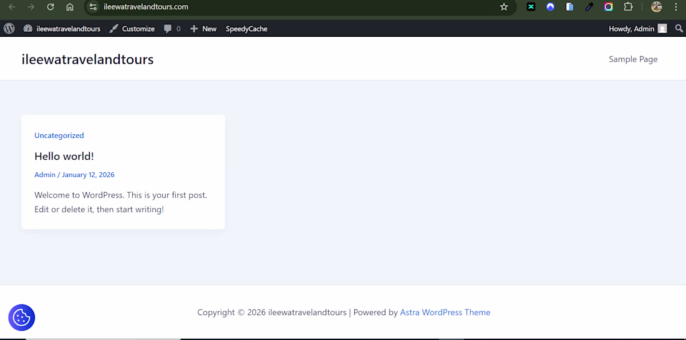Open the browser extensions puzzle icon
The width and height of the screenshot is (686, 340).
(x=628, y=7)
